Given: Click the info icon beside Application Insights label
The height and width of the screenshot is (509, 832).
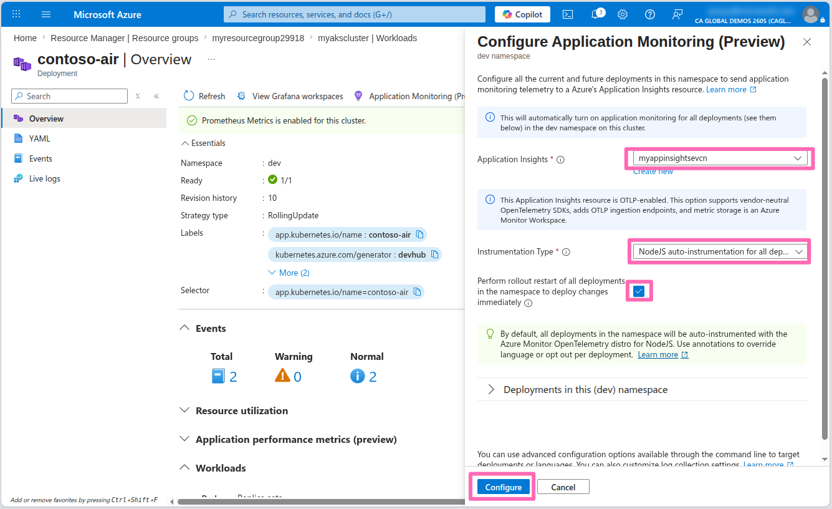Looking at the screenshot, I should tap(560, 160).
